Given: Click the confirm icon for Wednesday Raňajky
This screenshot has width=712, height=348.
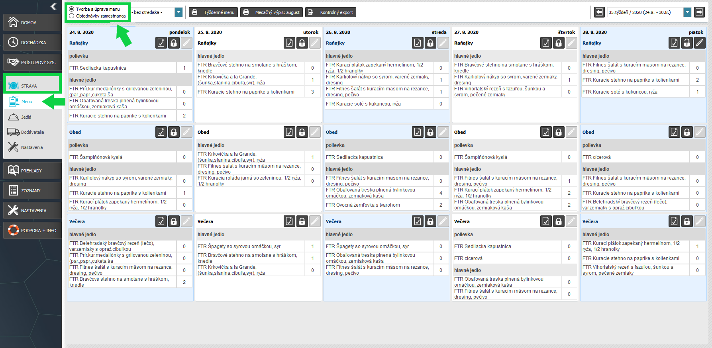Looking at the screenshot, I should coord(418,43).
